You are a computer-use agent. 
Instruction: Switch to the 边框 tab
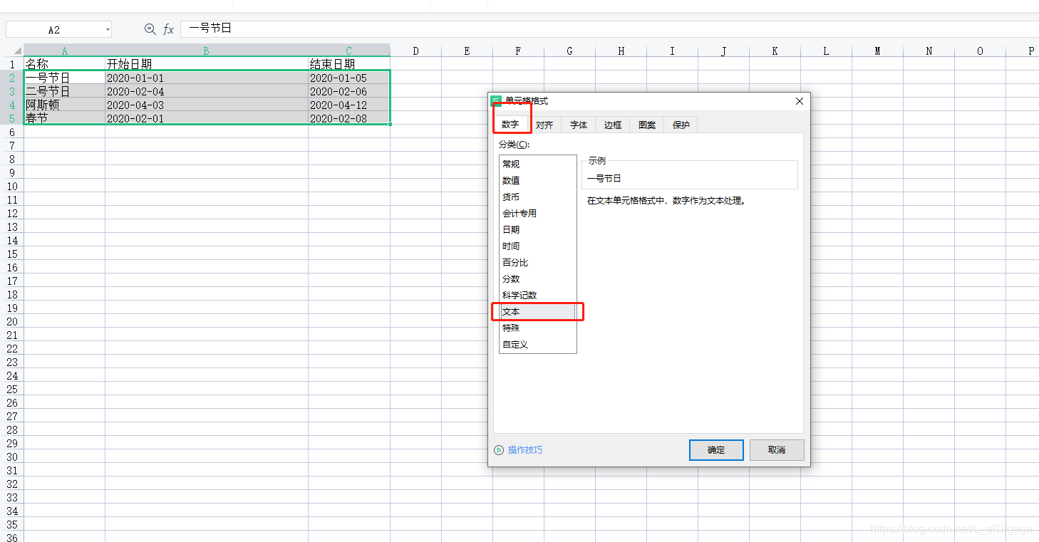click(612, 125)
